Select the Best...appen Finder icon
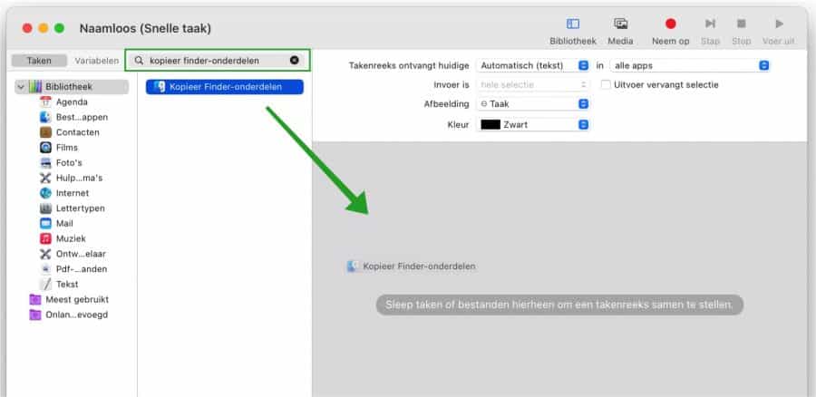Viewport: 816px width, 397px height. (46, 117)
